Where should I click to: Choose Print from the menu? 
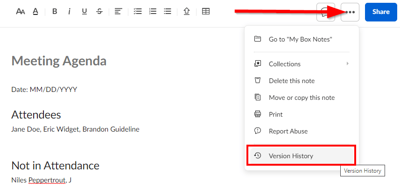302,114
